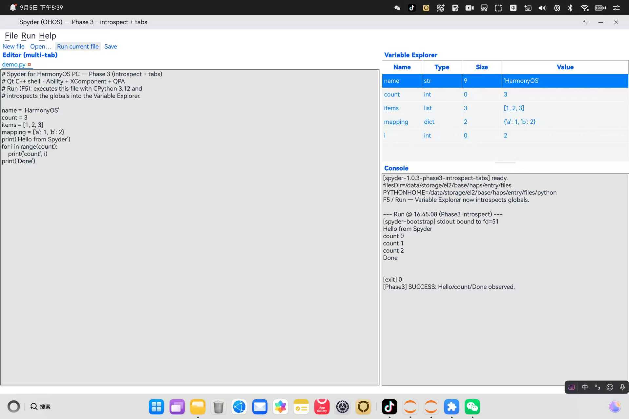Open the Browser globe icon in the dock
Viewport: 629px width, 419px height.
coord(239,407)
